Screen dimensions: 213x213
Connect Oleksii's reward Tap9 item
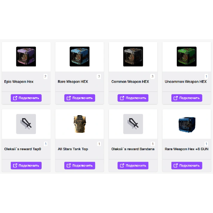pyautogui.click(x=26, y=165)
